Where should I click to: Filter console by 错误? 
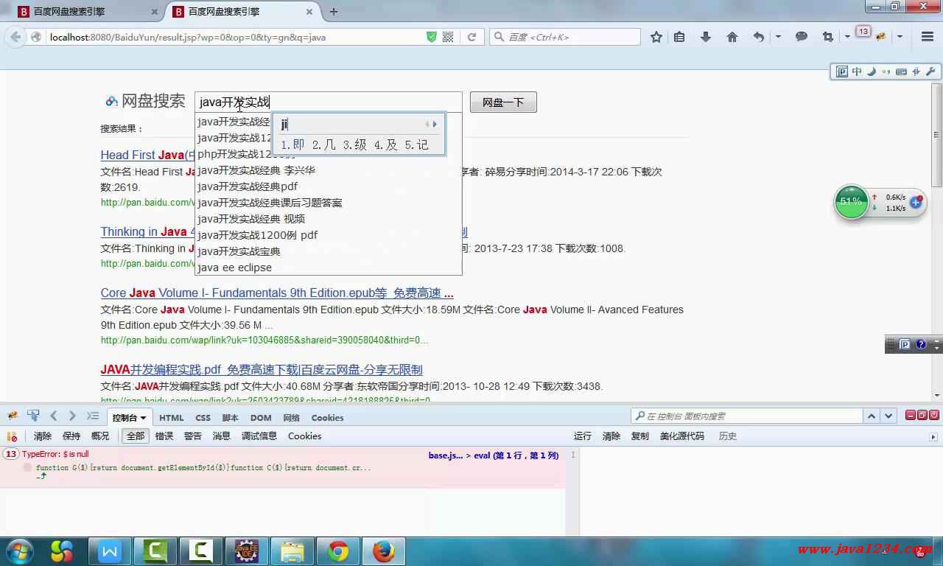164,436
